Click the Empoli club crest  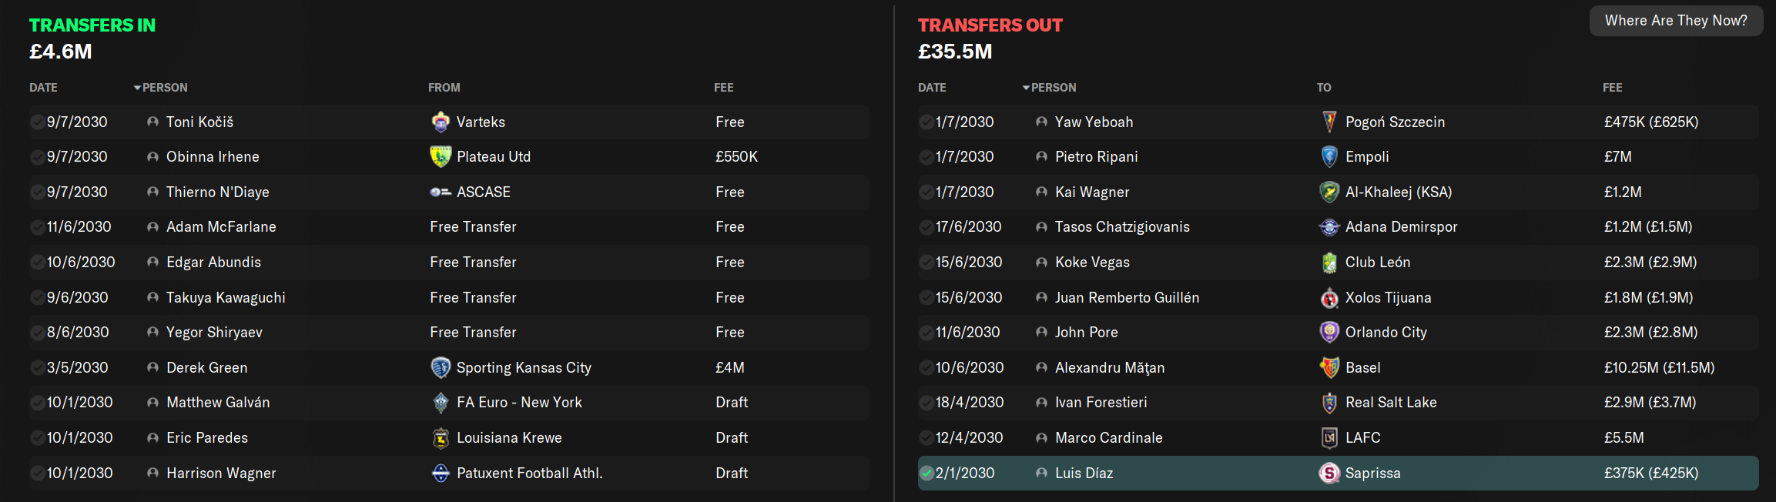pos(1329,156)
